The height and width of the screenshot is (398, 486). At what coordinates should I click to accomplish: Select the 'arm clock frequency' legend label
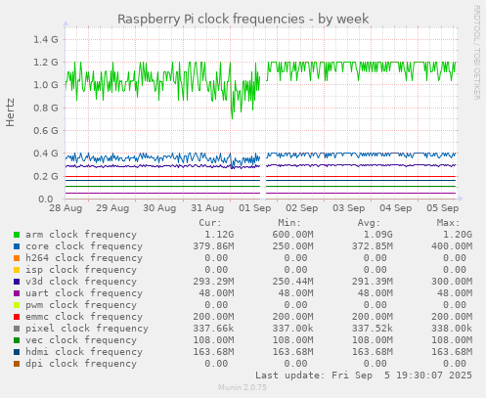(81, 235)
